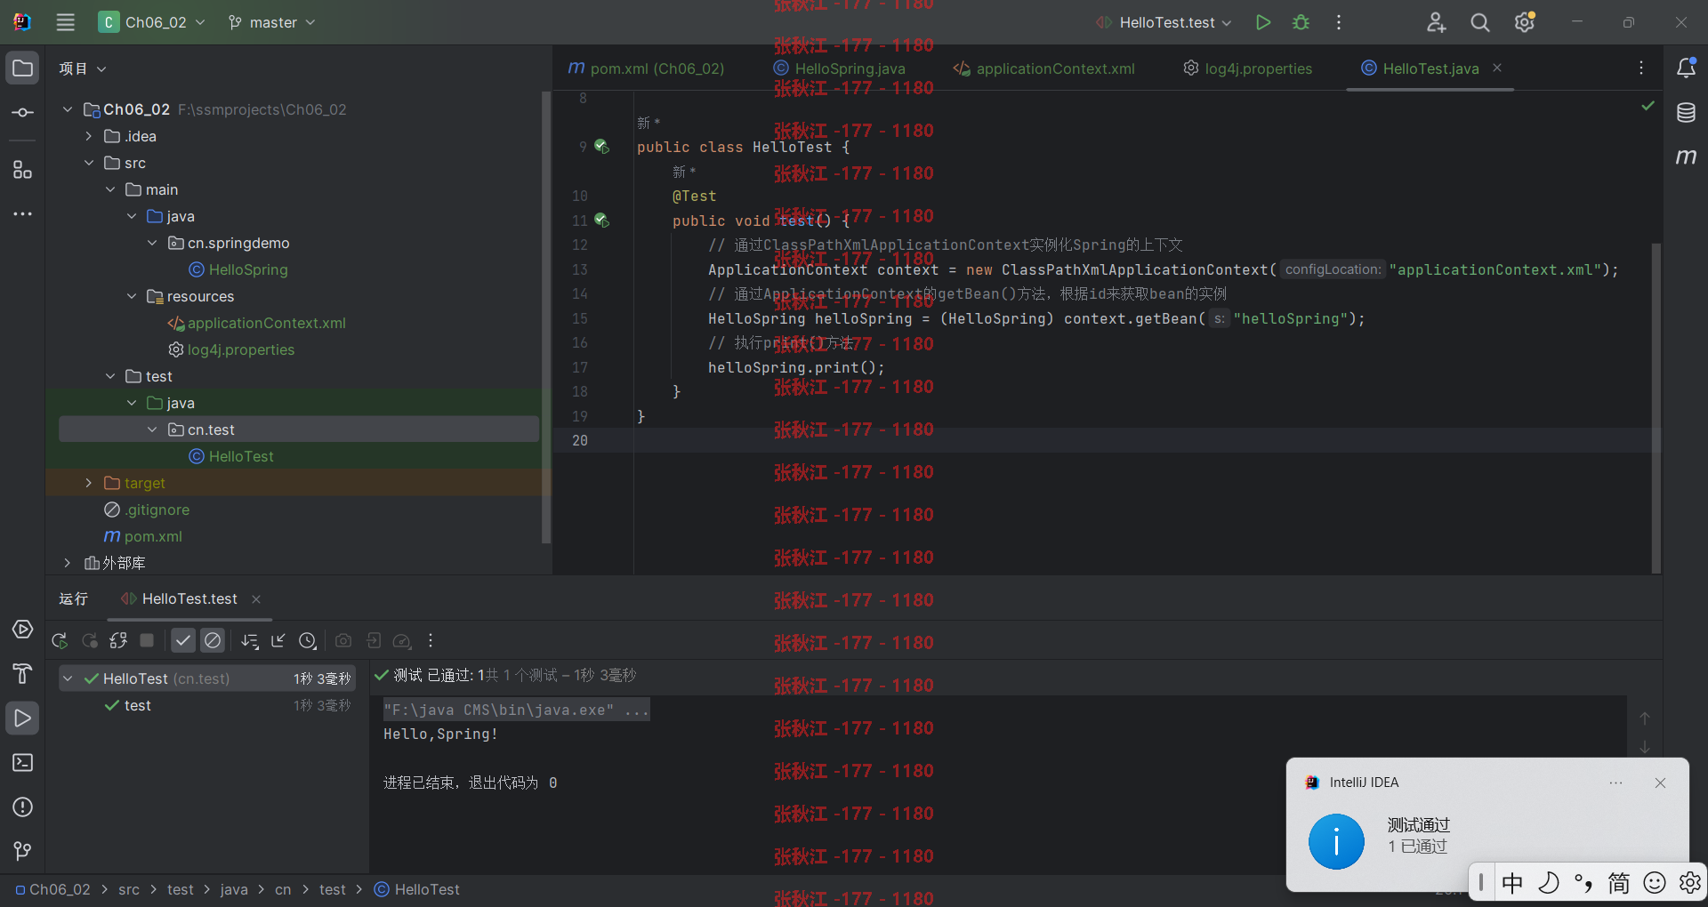Expand the target folder
Image resolution: width=1708 pixels, height=907 pixels.
coord(89,483)
